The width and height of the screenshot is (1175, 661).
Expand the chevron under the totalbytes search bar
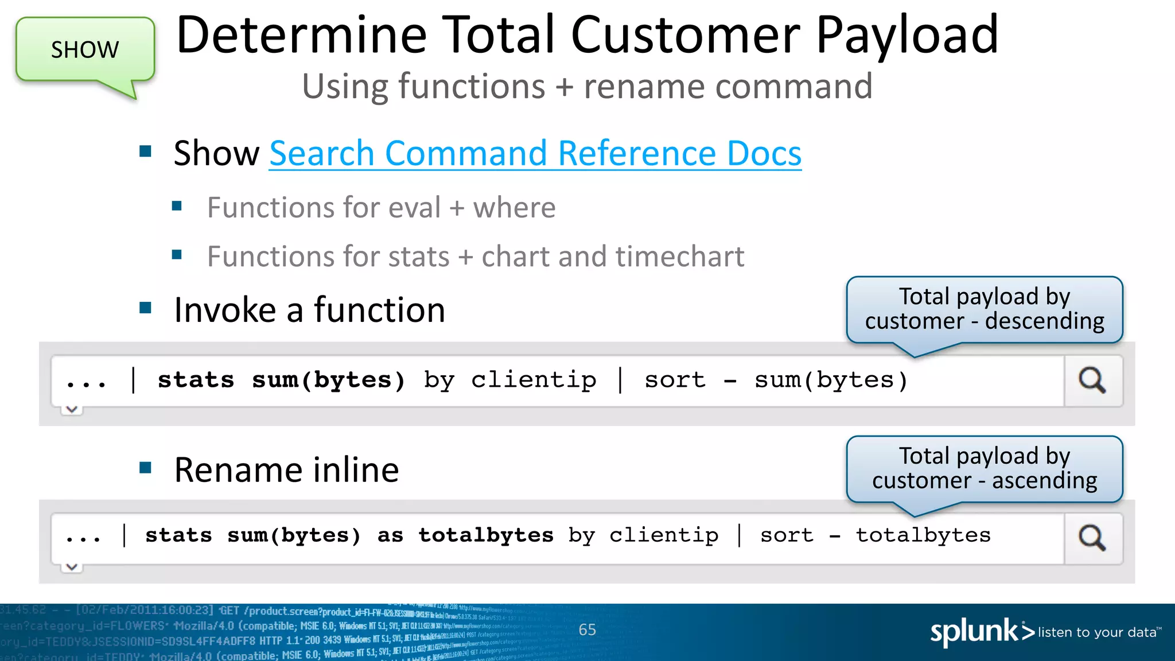coord(72,567)
